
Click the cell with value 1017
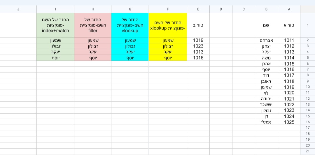289,75
